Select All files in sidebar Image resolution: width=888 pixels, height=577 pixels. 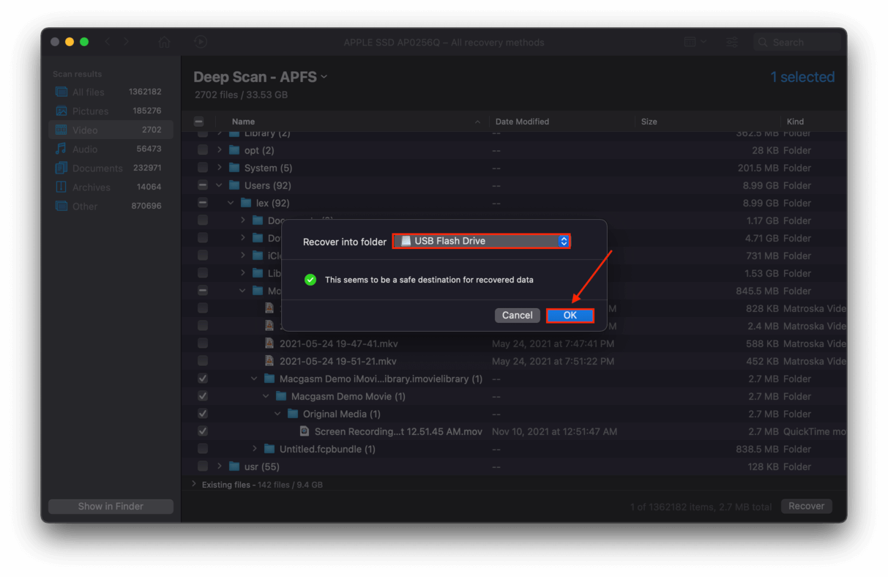point(111,92)
